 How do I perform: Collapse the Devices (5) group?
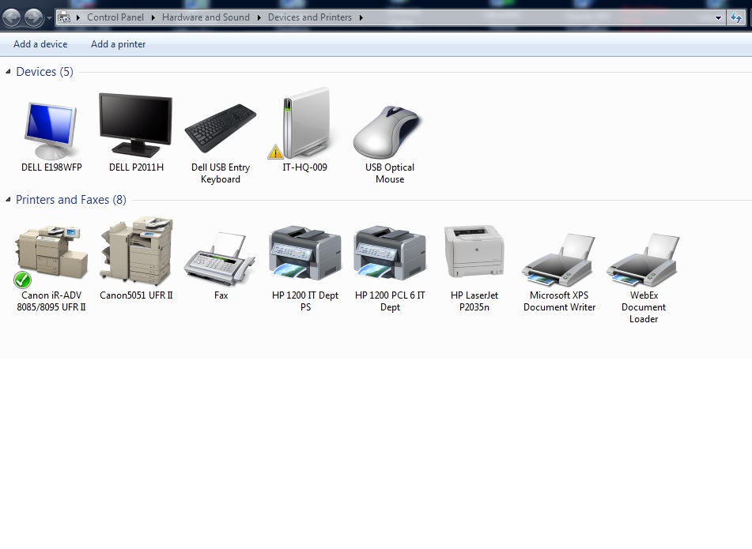point(8,72)
